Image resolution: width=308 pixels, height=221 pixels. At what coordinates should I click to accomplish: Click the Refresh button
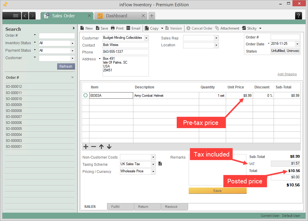pos(66,67)
